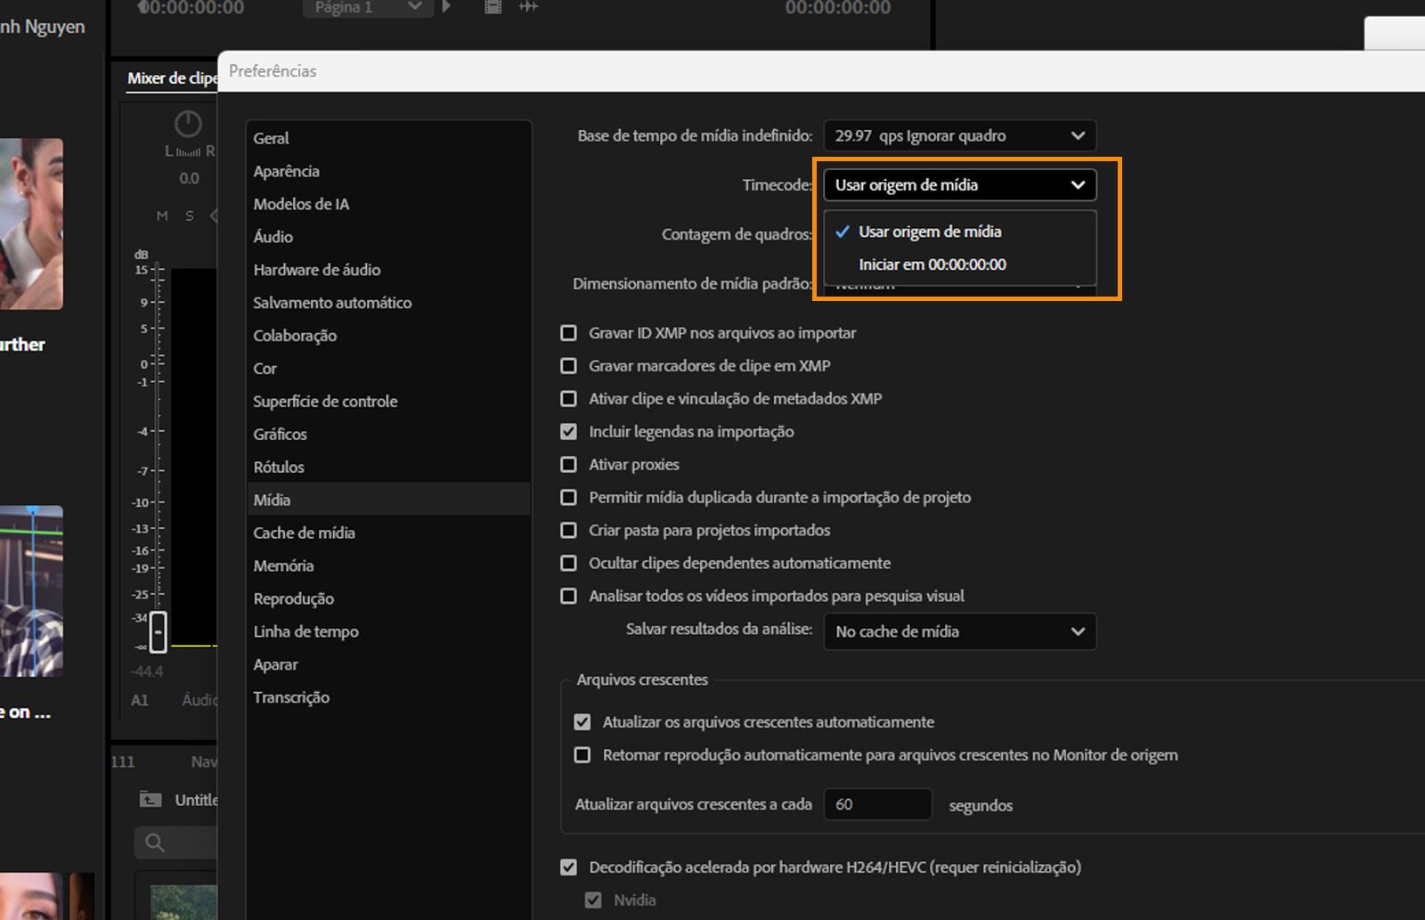Screen dimensions: 1425x920
Task: Mute the A1 track with the M button
Action: (162, 216)
